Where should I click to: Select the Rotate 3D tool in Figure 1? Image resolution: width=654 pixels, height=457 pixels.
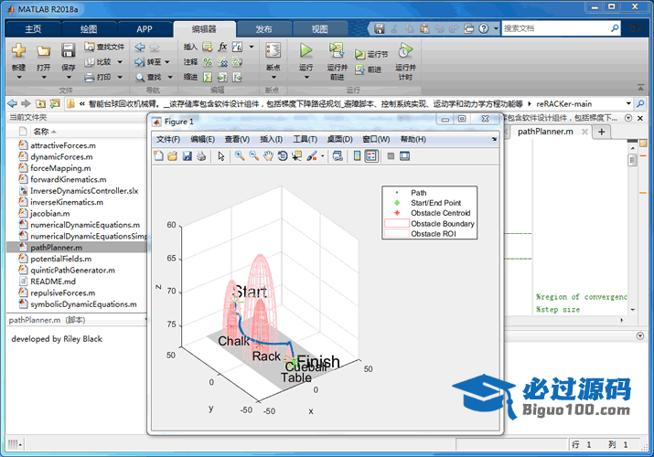[x=283, y=156]
